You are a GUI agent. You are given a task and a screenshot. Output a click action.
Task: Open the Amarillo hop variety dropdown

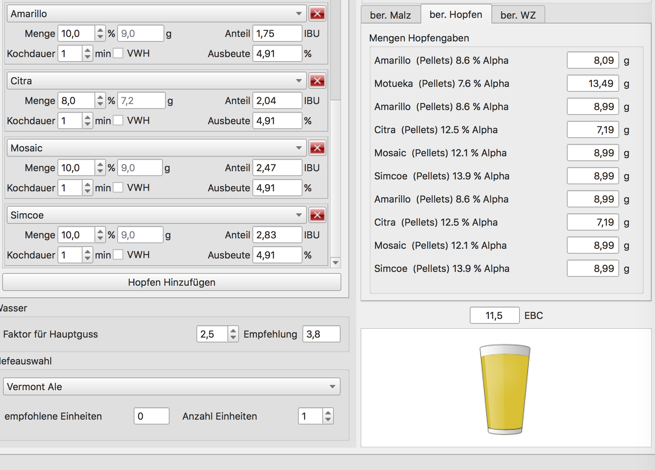(x=156, y=14)
